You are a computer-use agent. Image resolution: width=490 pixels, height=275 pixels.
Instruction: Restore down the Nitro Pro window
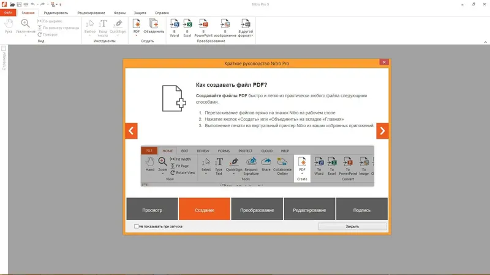pos(473,4)
